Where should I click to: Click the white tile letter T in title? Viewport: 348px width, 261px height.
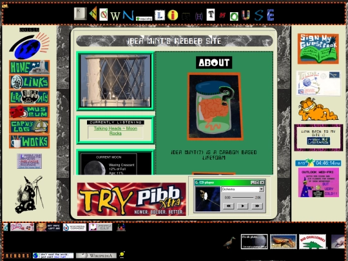(211, 15)
